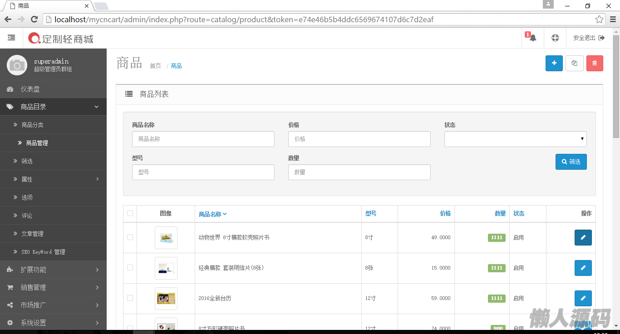
Task: Click the copy product icon button
Action: [574, 64]
